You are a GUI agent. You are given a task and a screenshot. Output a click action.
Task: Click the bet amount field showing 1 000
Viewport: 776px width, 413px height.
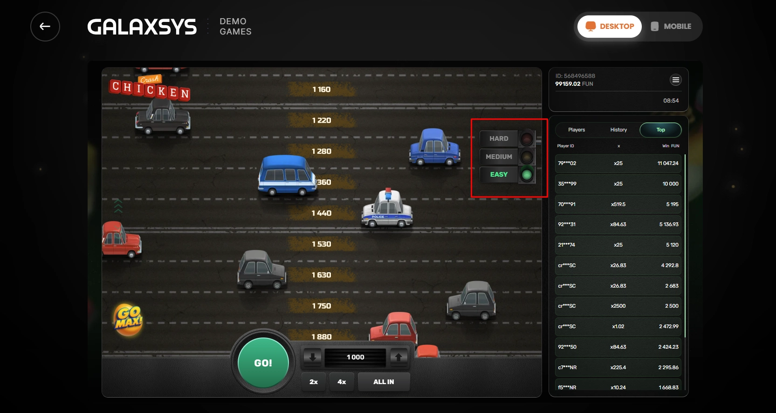click(356, 357)
